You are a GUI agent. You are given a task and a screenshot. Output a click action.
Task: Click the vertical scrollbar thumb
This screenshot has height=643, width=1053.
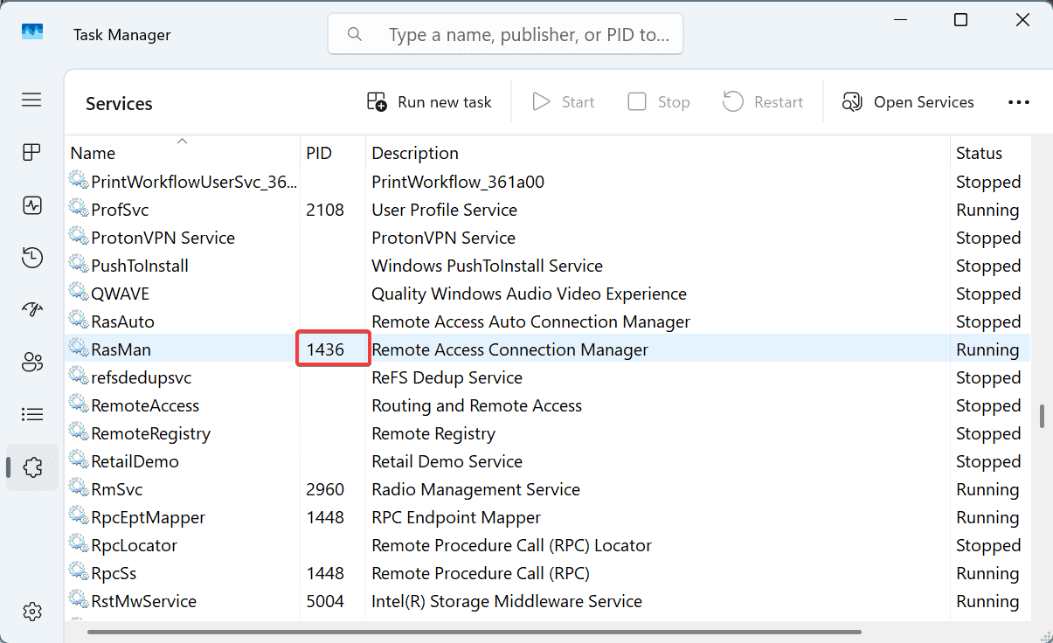pyautogui.click(x=1042, y=416)
